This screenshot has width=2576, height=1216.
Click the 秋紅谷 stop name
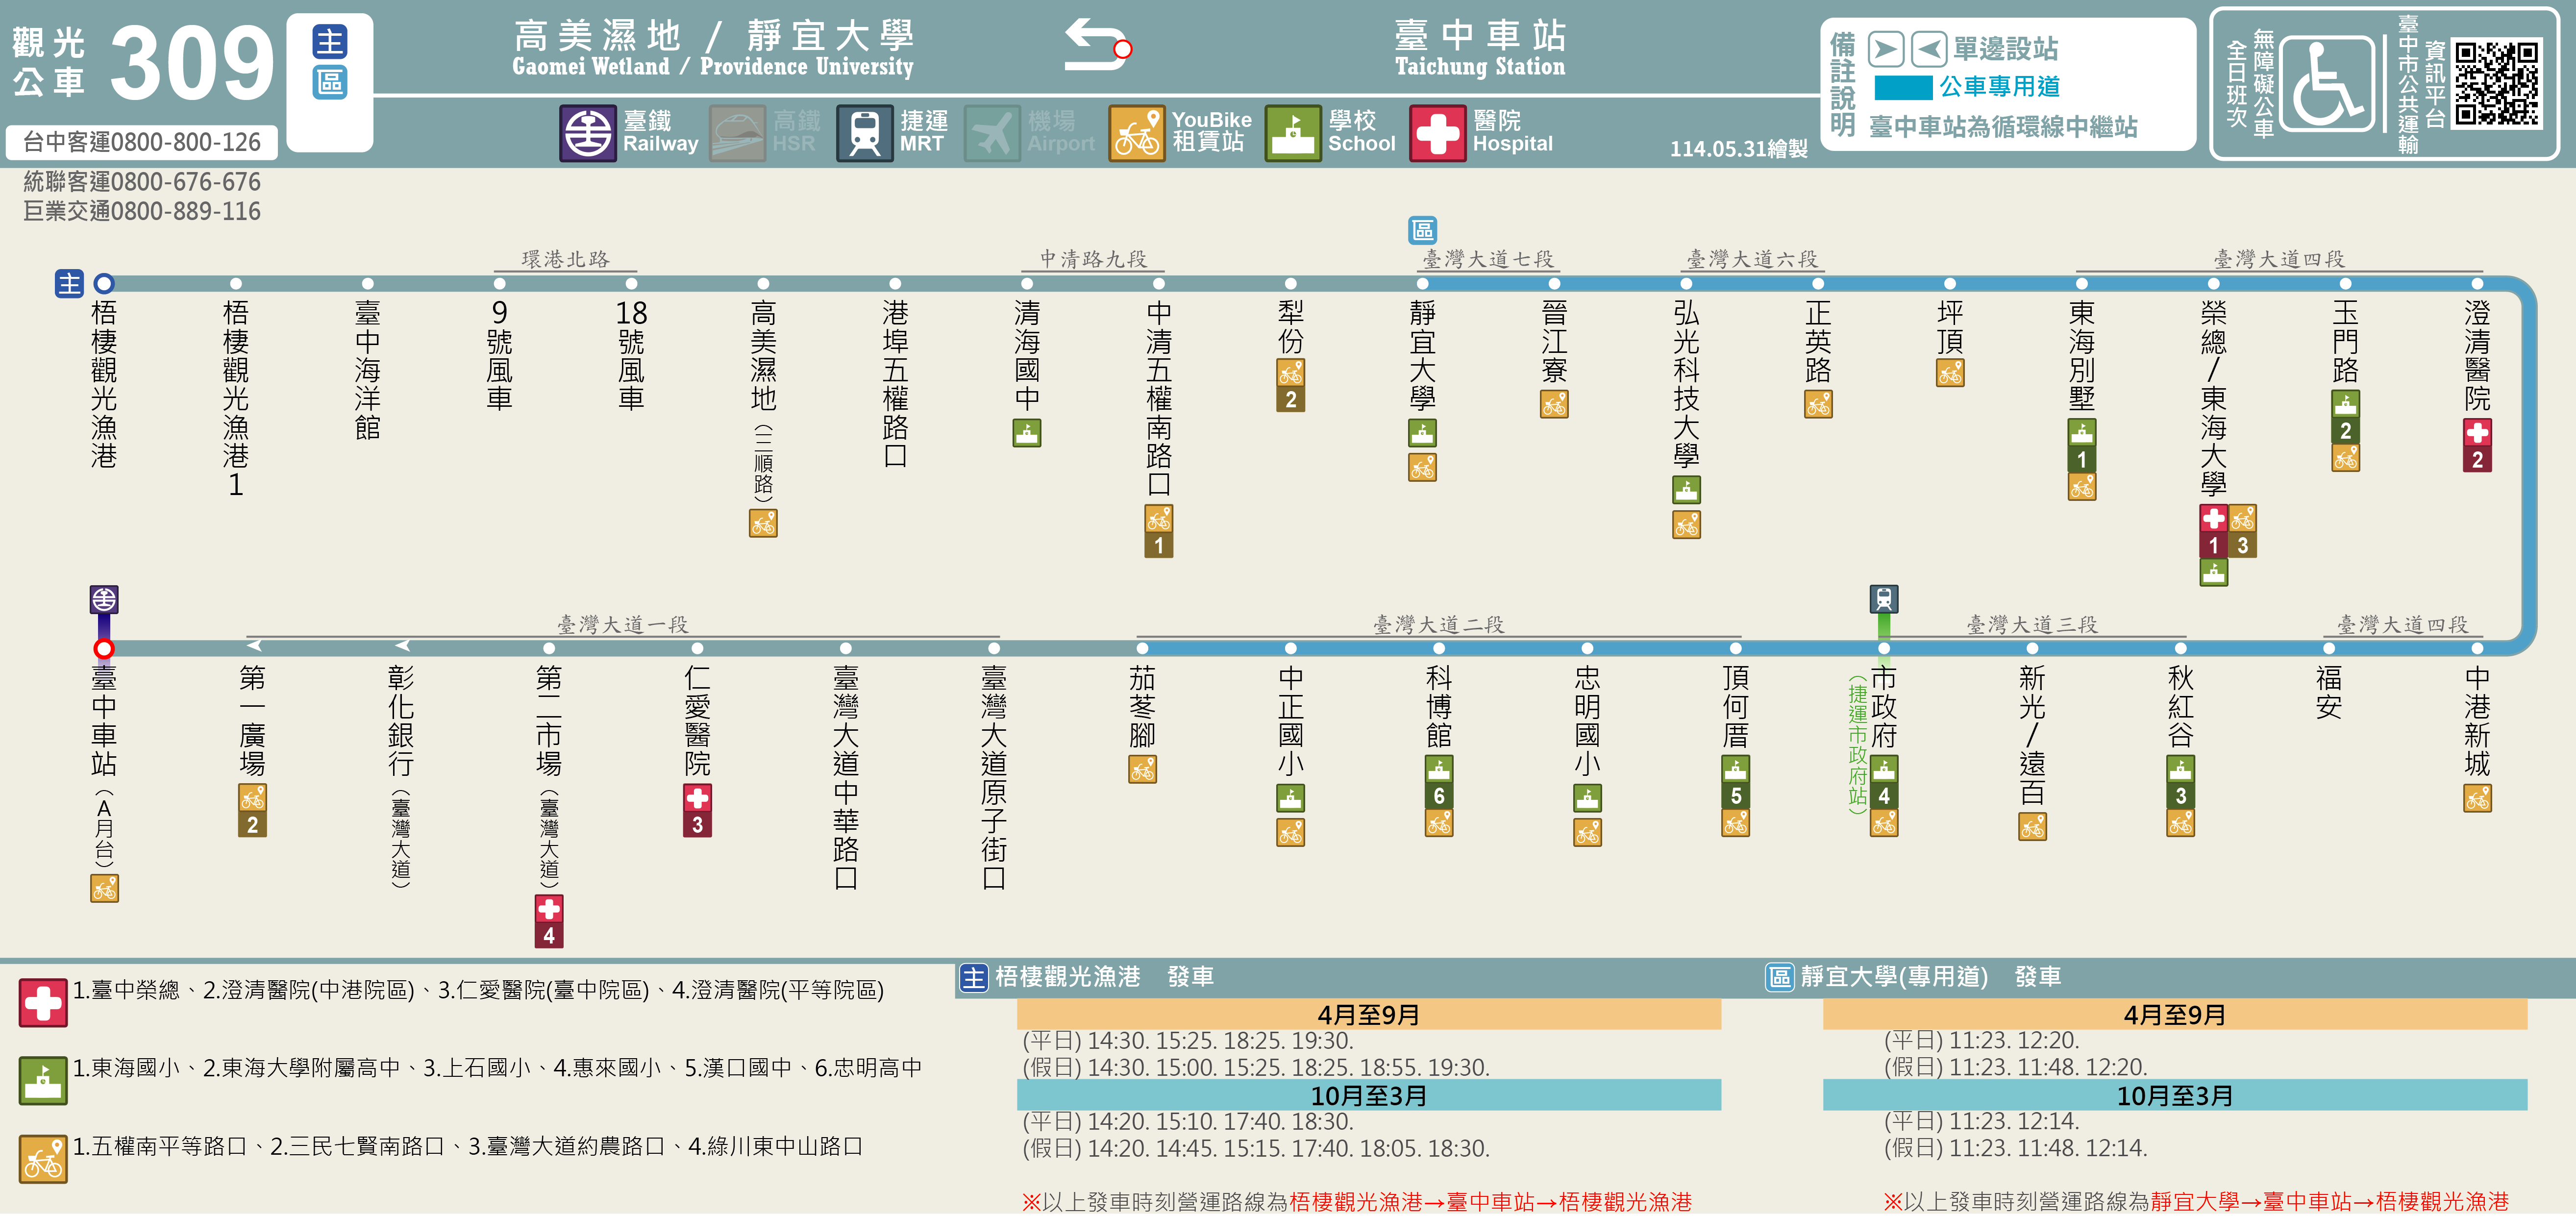pos(2180,707)
